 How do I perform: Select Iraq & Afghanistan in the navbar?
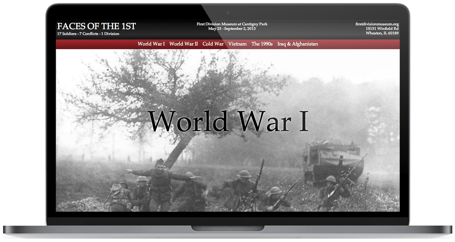click(297, 44)
